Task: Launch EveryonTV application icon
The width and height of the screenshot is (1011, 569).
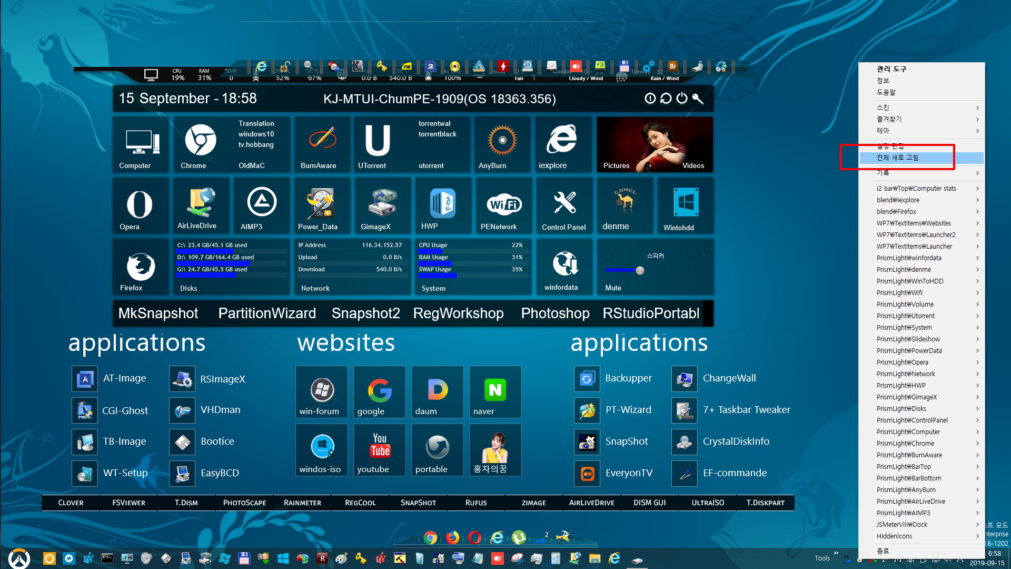Action: (x=587, y=474)
